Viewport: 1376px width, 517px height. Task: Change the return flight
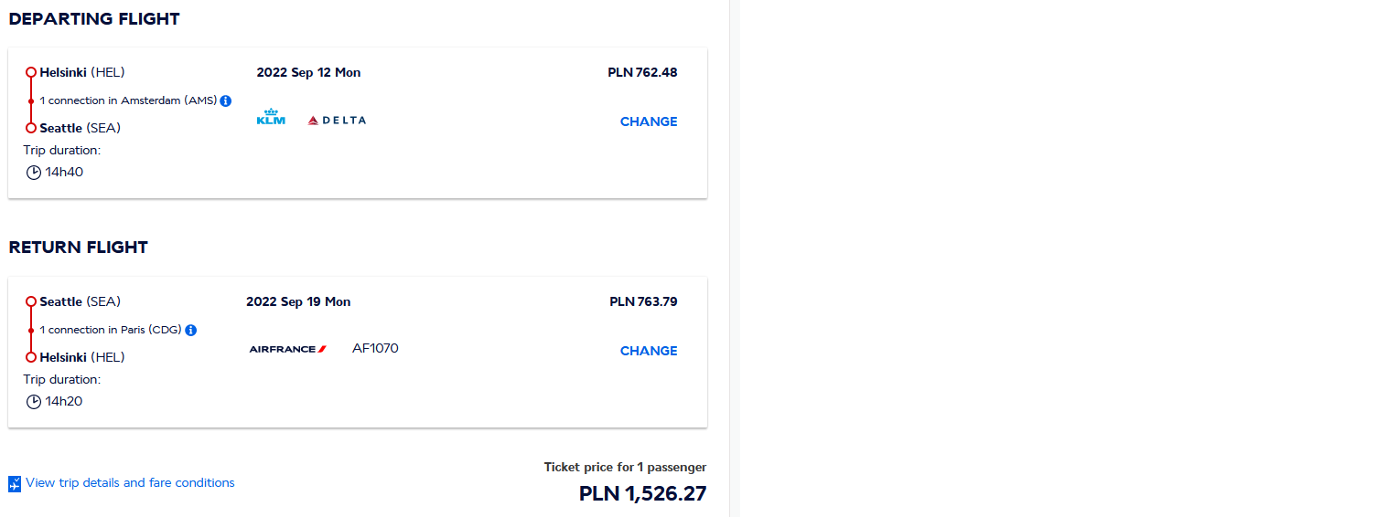(649, 351)
